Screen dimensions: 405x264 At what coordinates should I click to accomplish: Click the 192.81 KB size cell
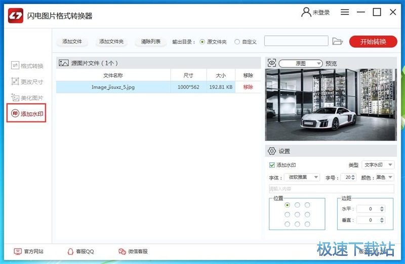tap(221, 87)
